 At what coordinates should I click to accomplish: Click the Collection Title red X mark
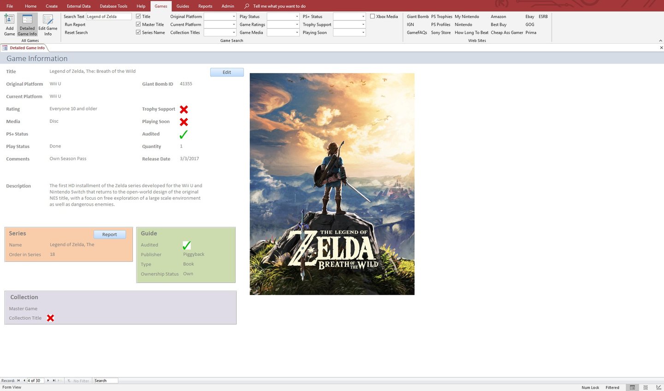pos(51,318)
